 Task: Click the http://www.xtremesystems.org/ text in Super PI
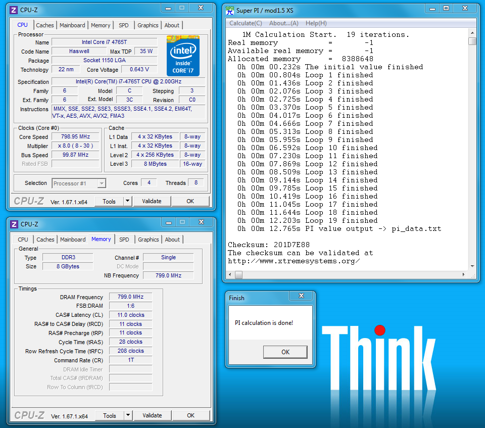[x=294, y=261]
